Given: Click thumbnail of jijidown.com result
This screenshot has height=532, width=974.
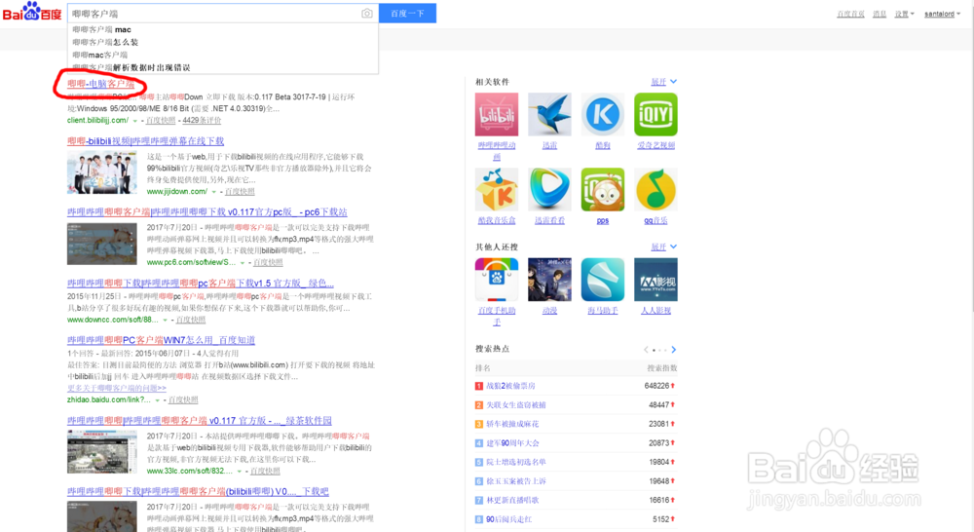Looking at the screenshot, I should tap(102, 172).
